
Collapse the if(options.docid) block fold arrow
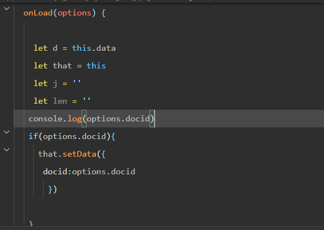point(7,132)
